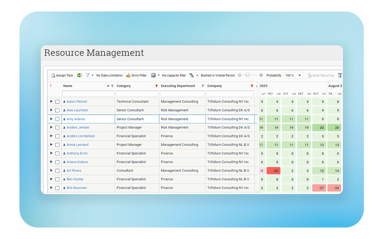Click the zoom in plus icon
The height and width of the screenshot is (239, 383).
(261, 75)
